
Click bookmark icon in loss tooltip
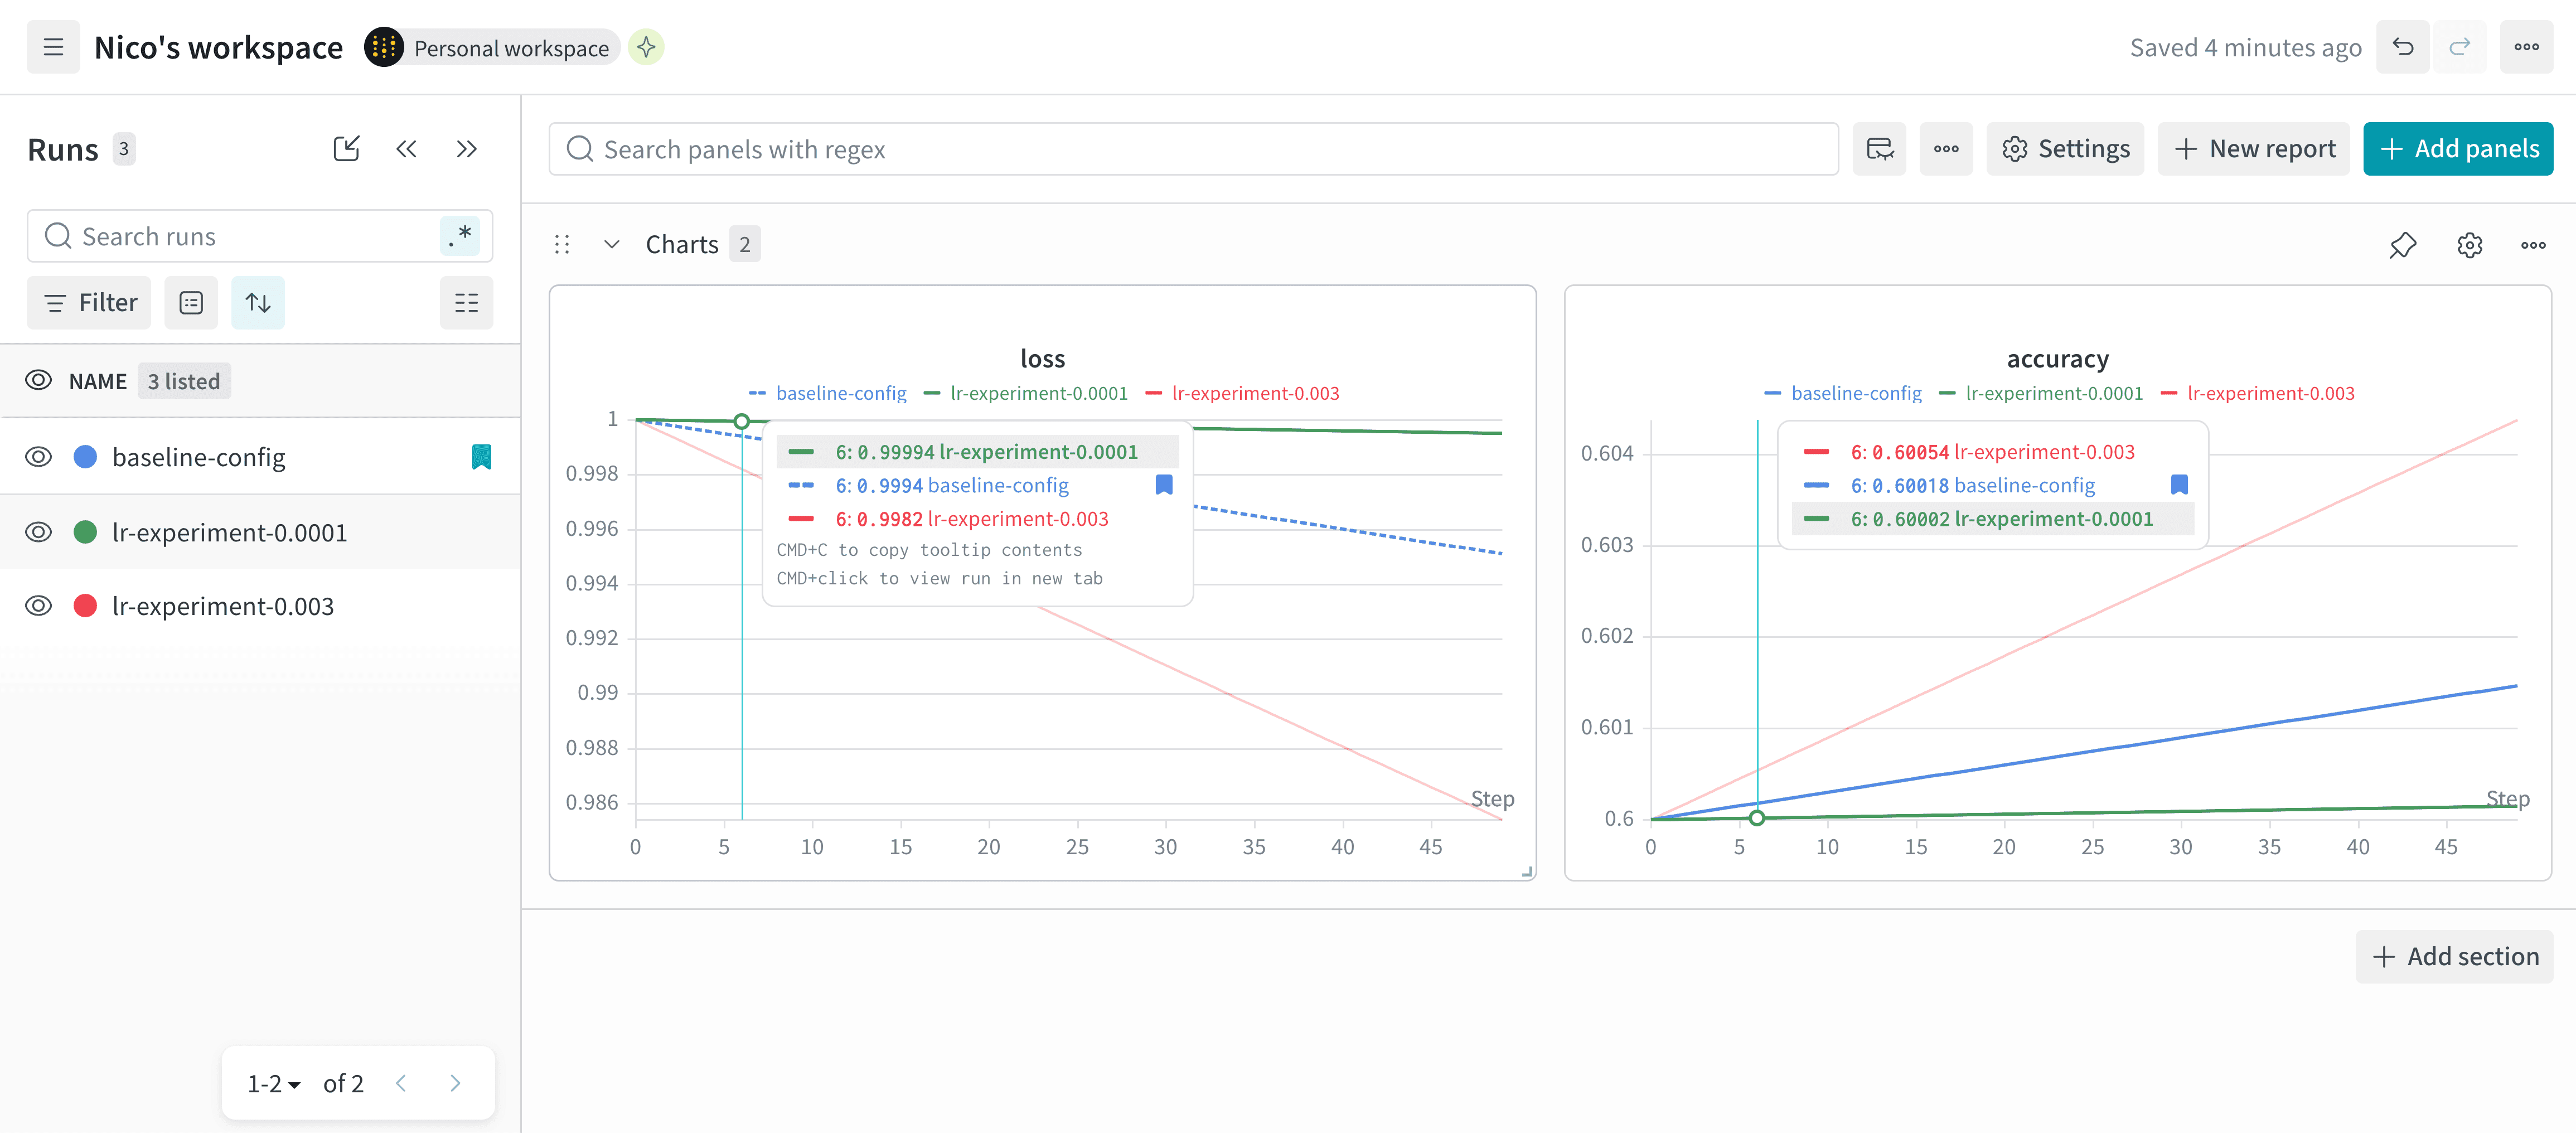tap(1164, 485)
